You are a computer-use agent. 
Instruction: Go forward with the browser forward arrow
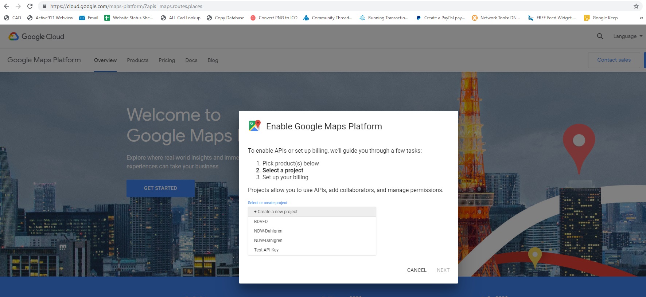point(18,6)
